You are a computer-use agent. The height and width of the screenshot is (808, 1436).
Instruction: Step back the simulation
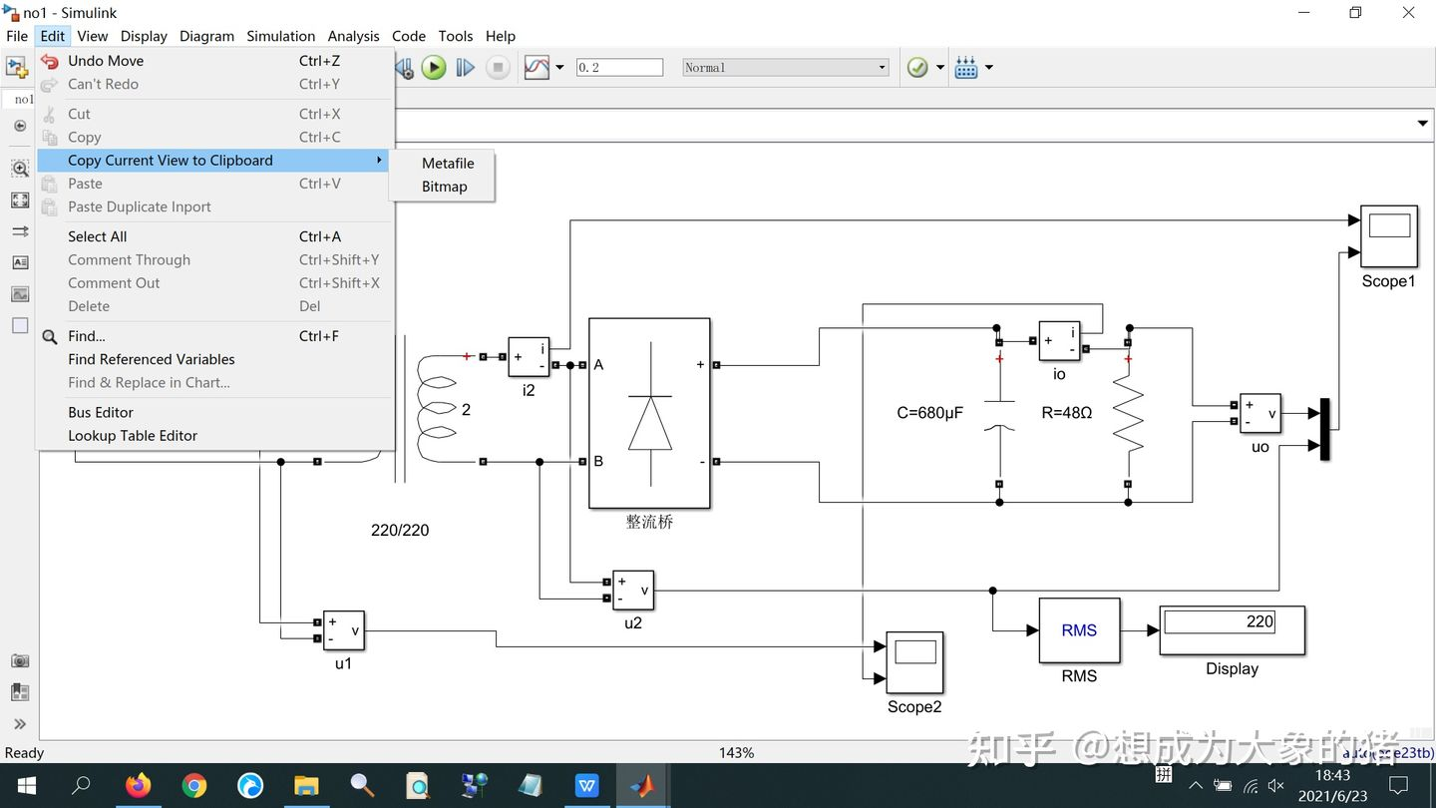point(403,67)
